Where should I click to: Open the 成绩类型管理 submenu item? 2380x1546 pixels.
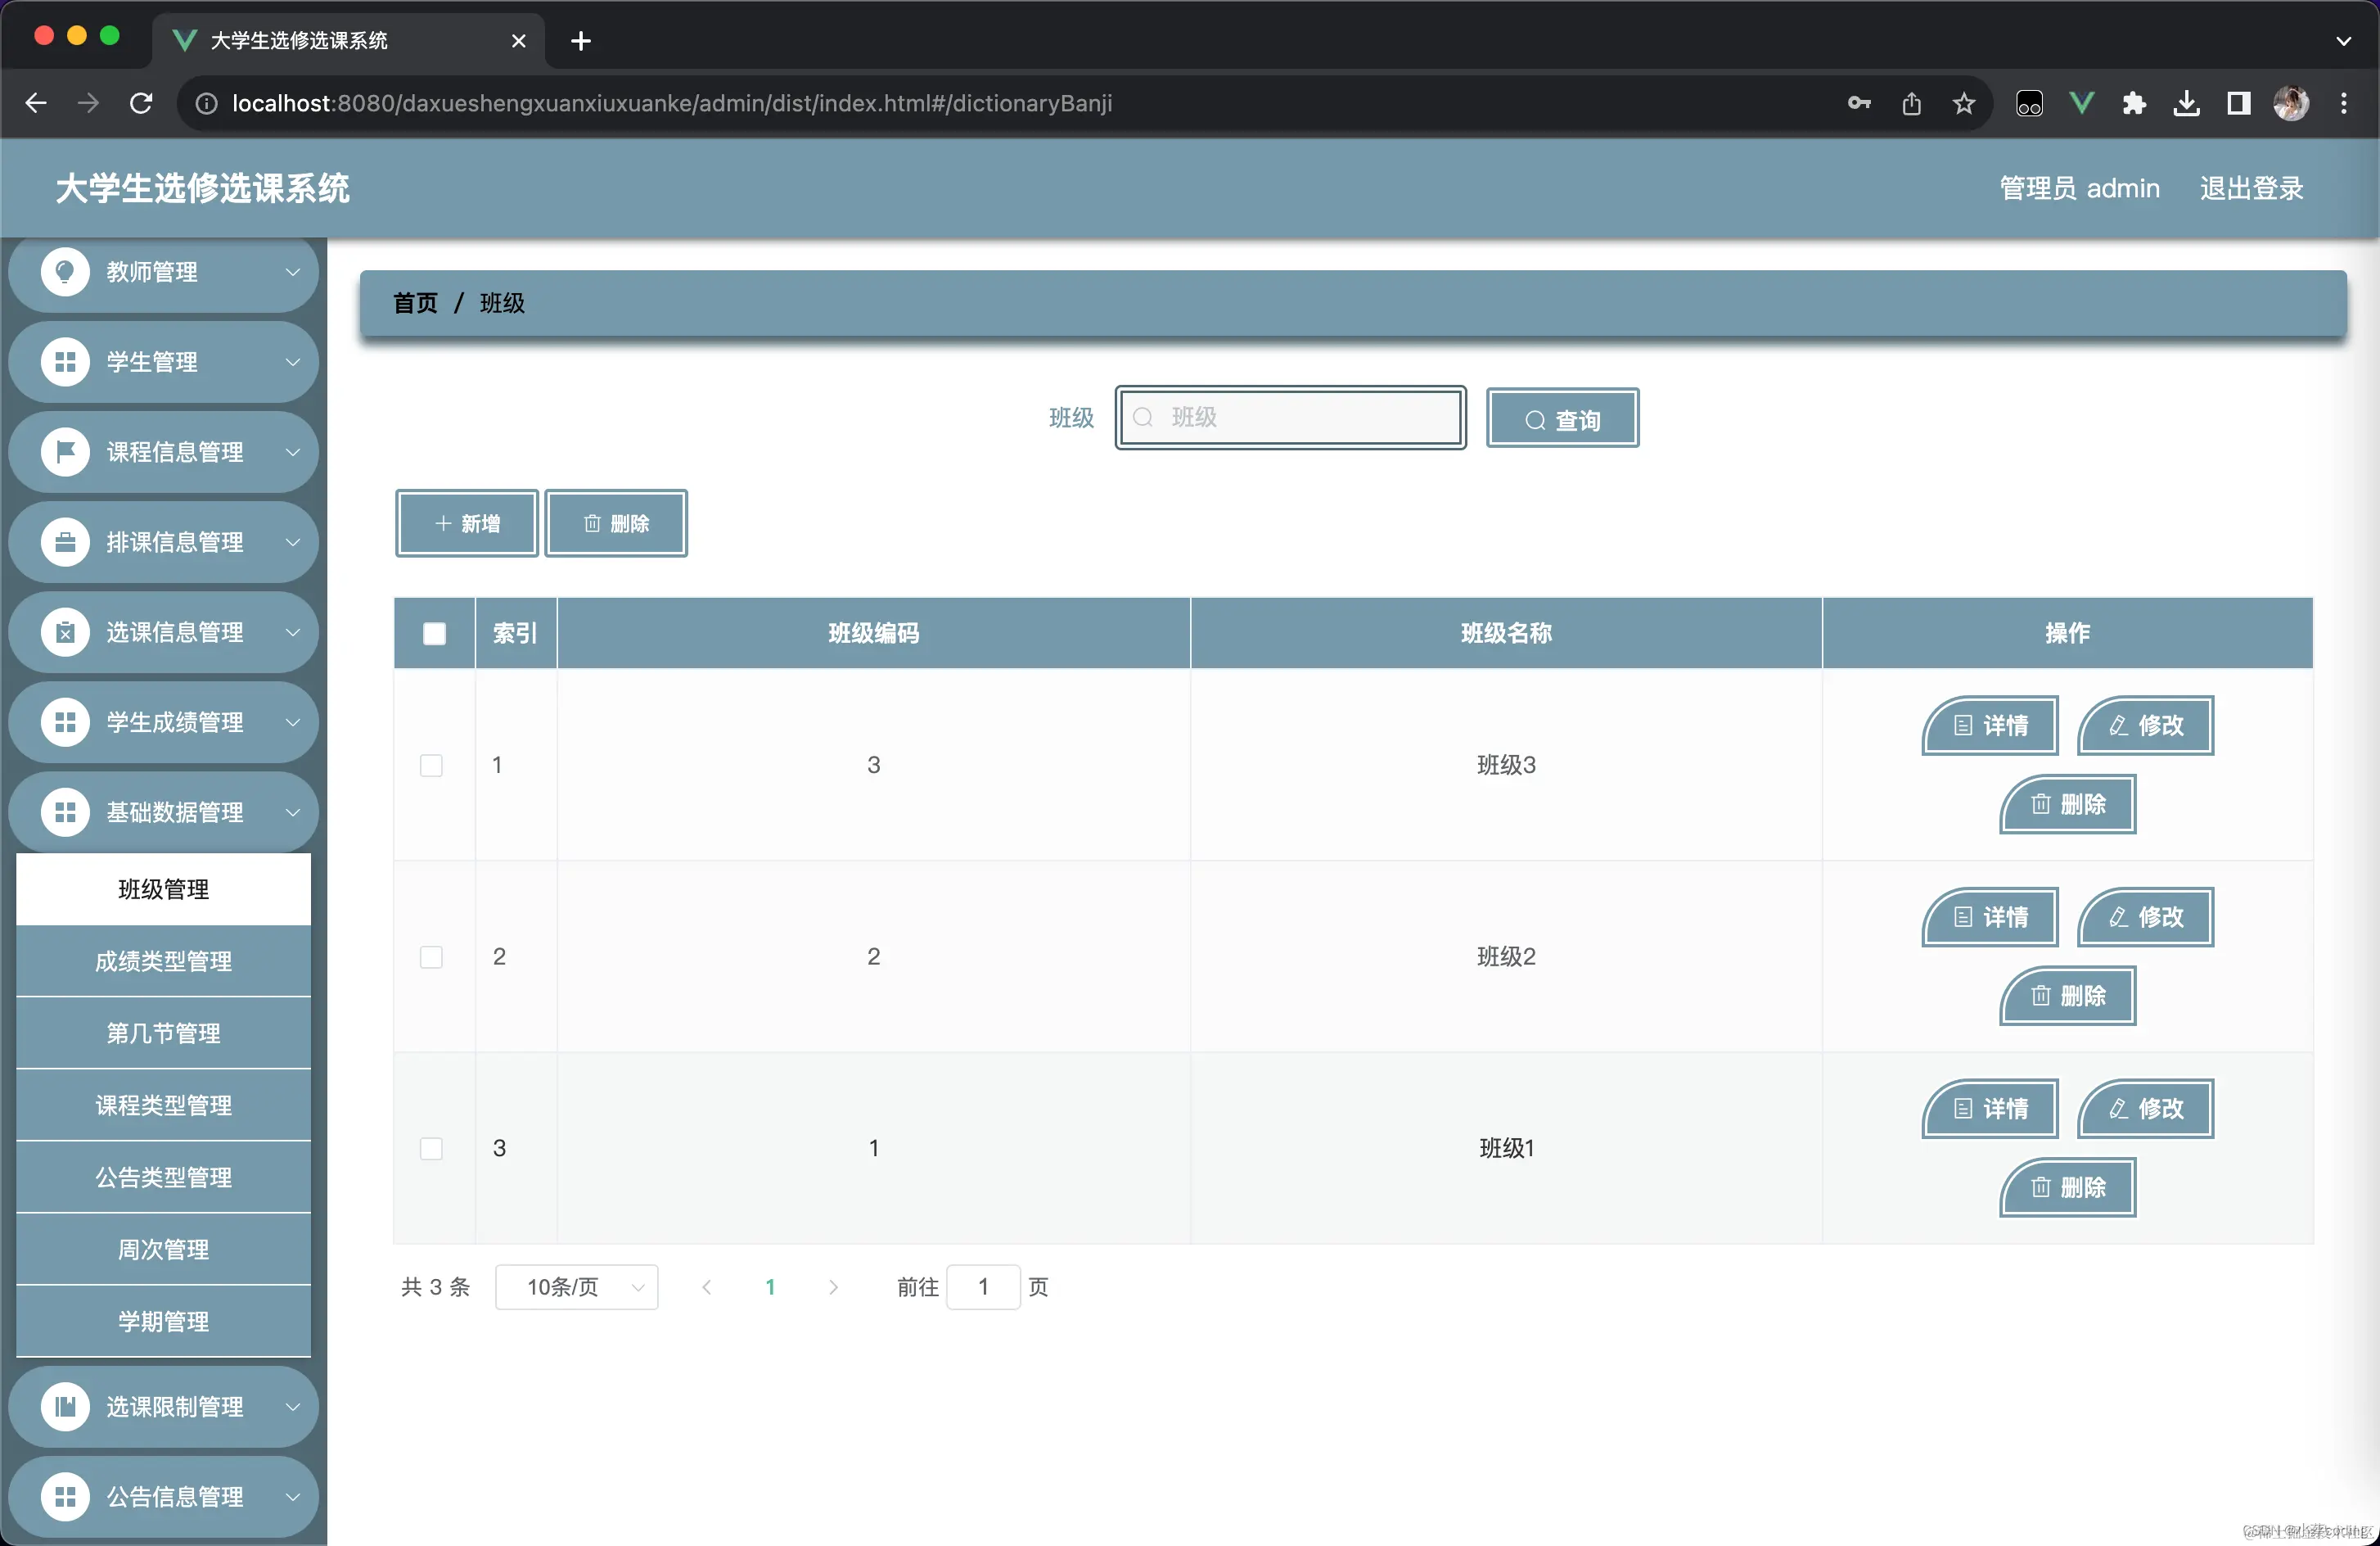pos(163,961)
